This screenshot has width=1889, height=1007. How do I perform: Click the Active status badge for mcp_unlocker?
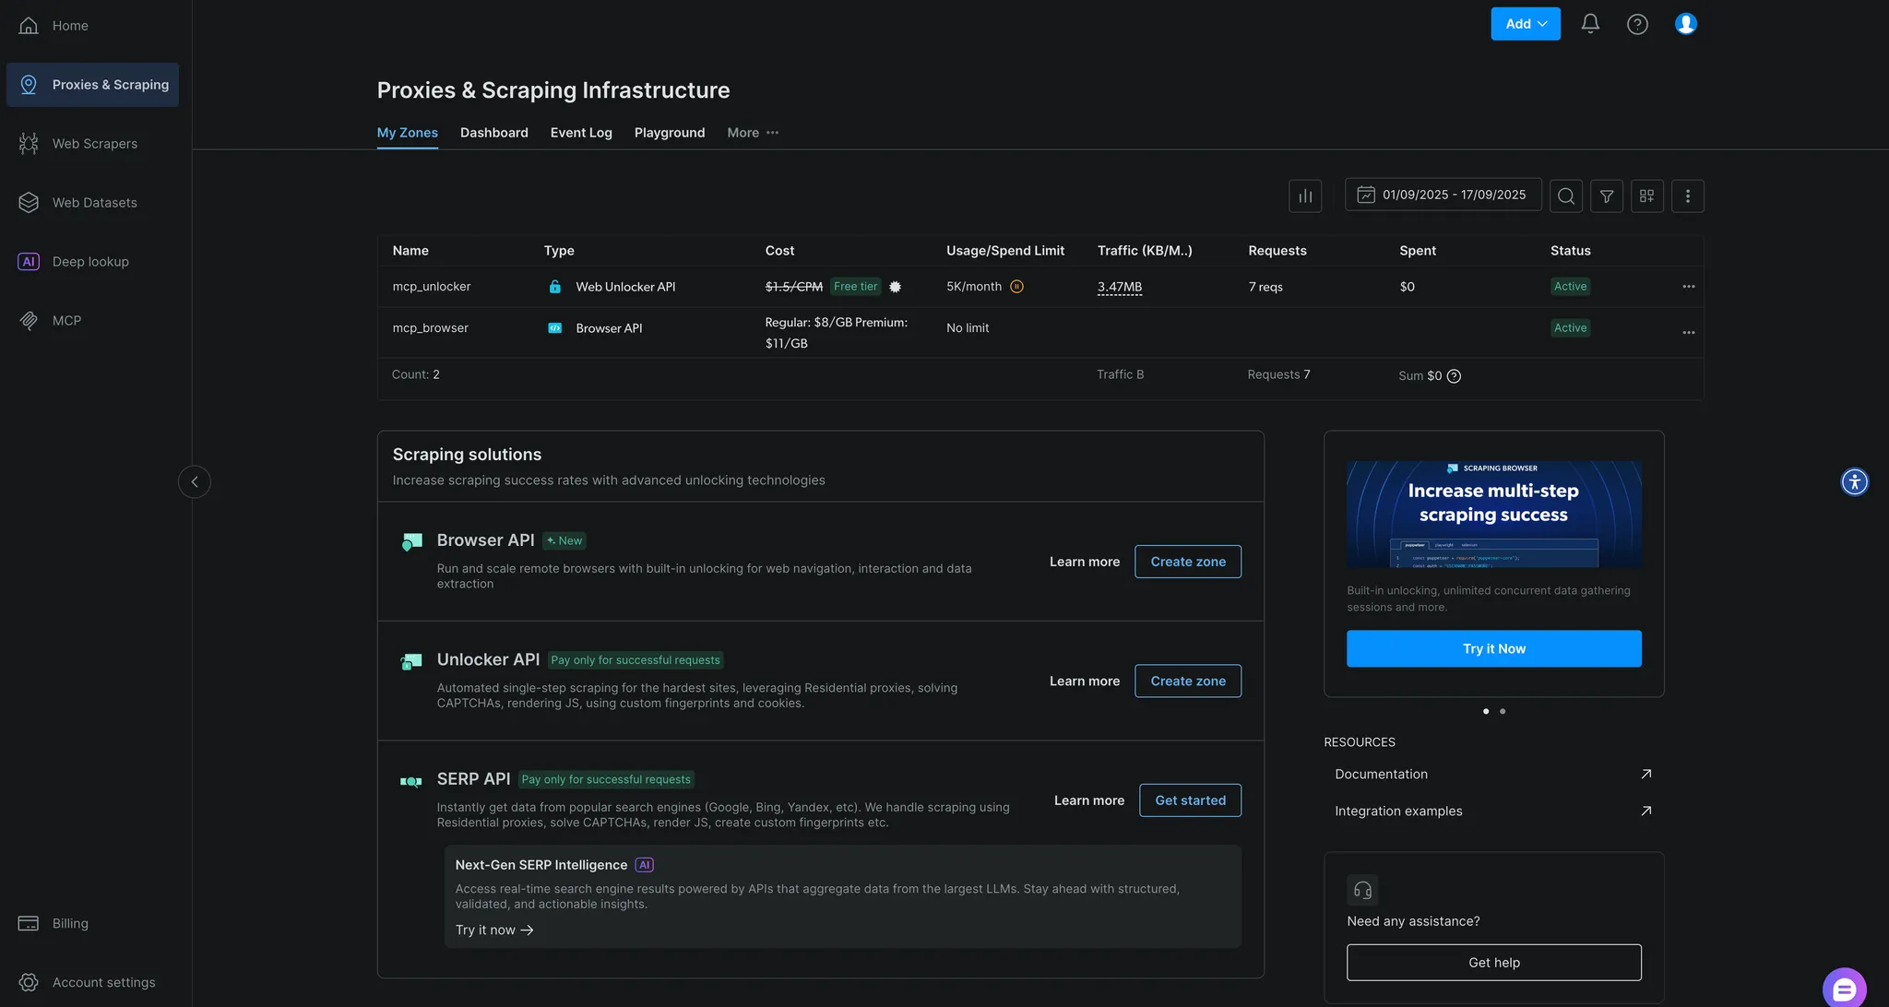(x=1570, y=286)
